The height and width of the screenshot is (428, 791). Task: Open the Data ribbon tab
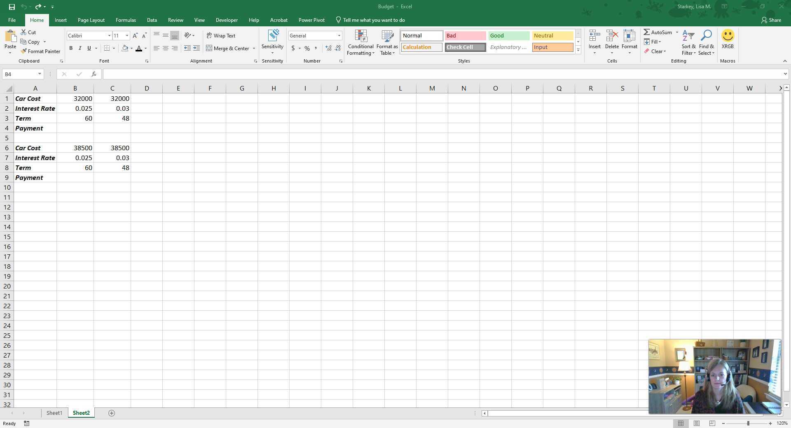(152, 20)
